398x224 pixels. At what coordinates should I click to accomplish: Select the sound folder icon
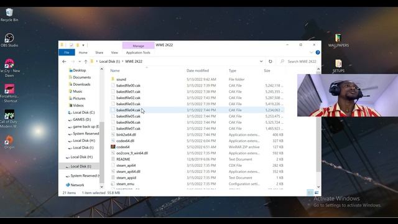(113, 79)
